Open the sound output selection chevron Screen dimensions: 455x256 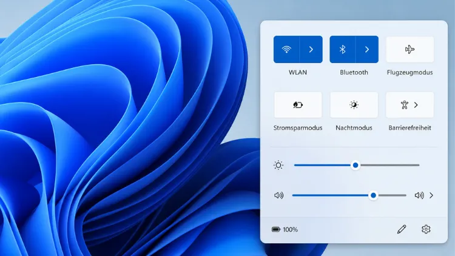(x=431, y=195)
